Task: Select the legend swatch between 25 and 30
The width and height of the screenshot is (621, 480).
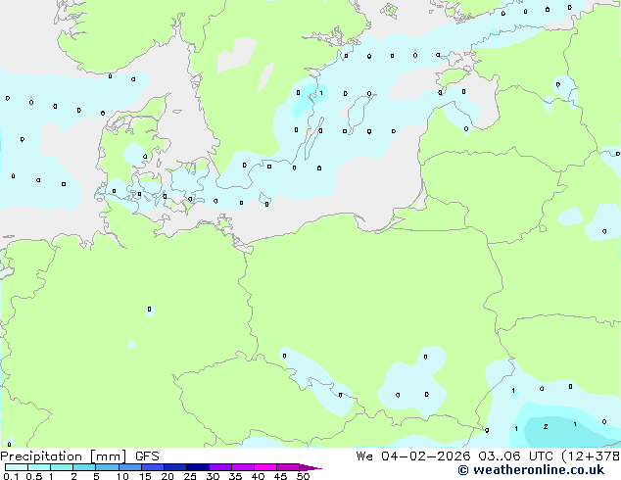Action: [x=198, y=467]
